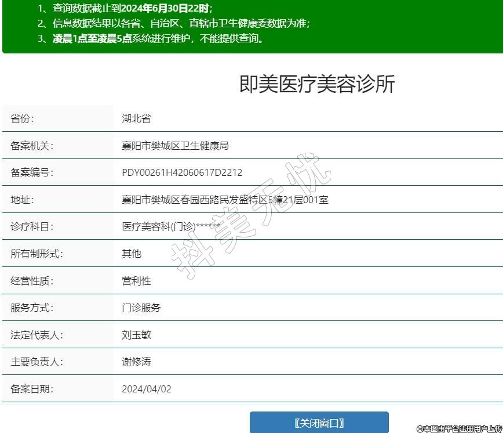
Task: Select the filing date 2024/04/02
Action: tap(147, 389)
